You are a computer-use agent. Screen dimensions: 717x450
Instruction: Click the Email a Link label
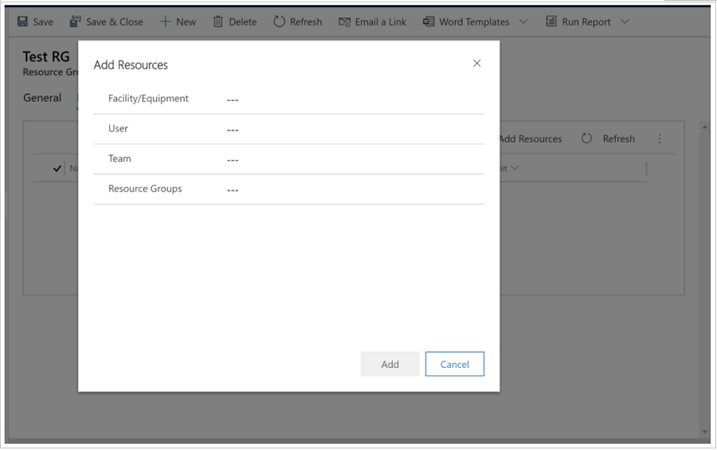(x=381, y=22)
